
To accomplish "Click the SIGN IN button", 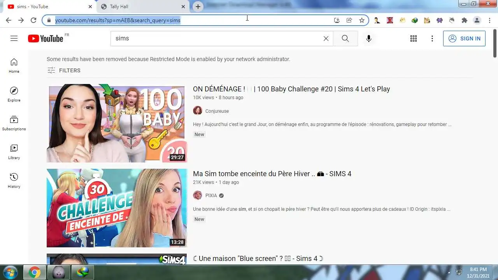I will tap(464, 38).
